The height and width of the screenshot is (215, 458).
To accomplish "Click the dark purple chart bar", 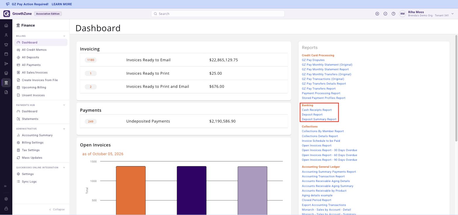I will (192, 190).
